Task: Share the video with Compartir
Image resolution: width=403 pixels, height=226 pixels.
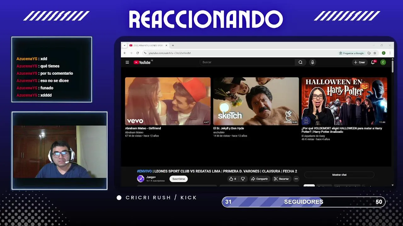Action: tap(259, 179)
